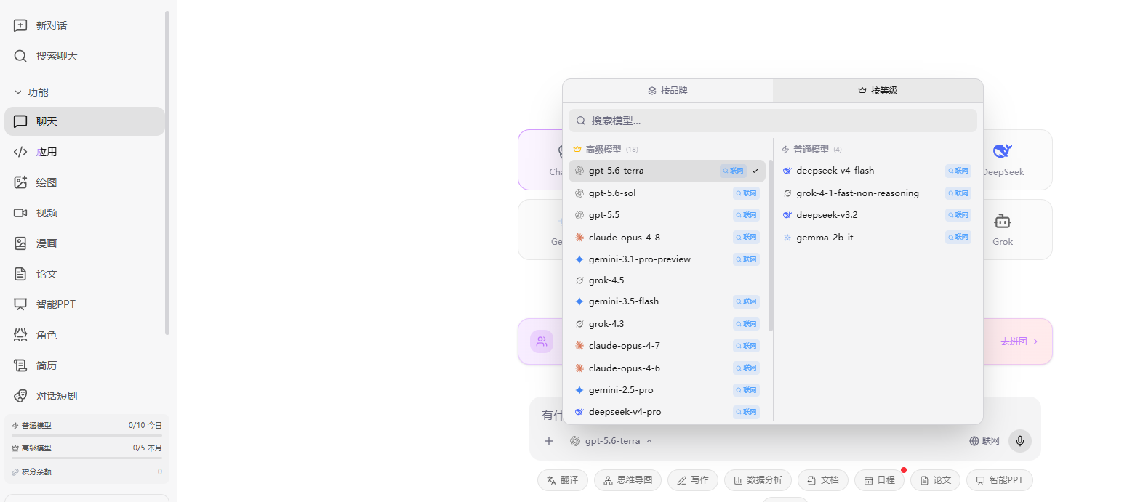Click the model list scrollbar
The image size is (1143, 502).
770,247
